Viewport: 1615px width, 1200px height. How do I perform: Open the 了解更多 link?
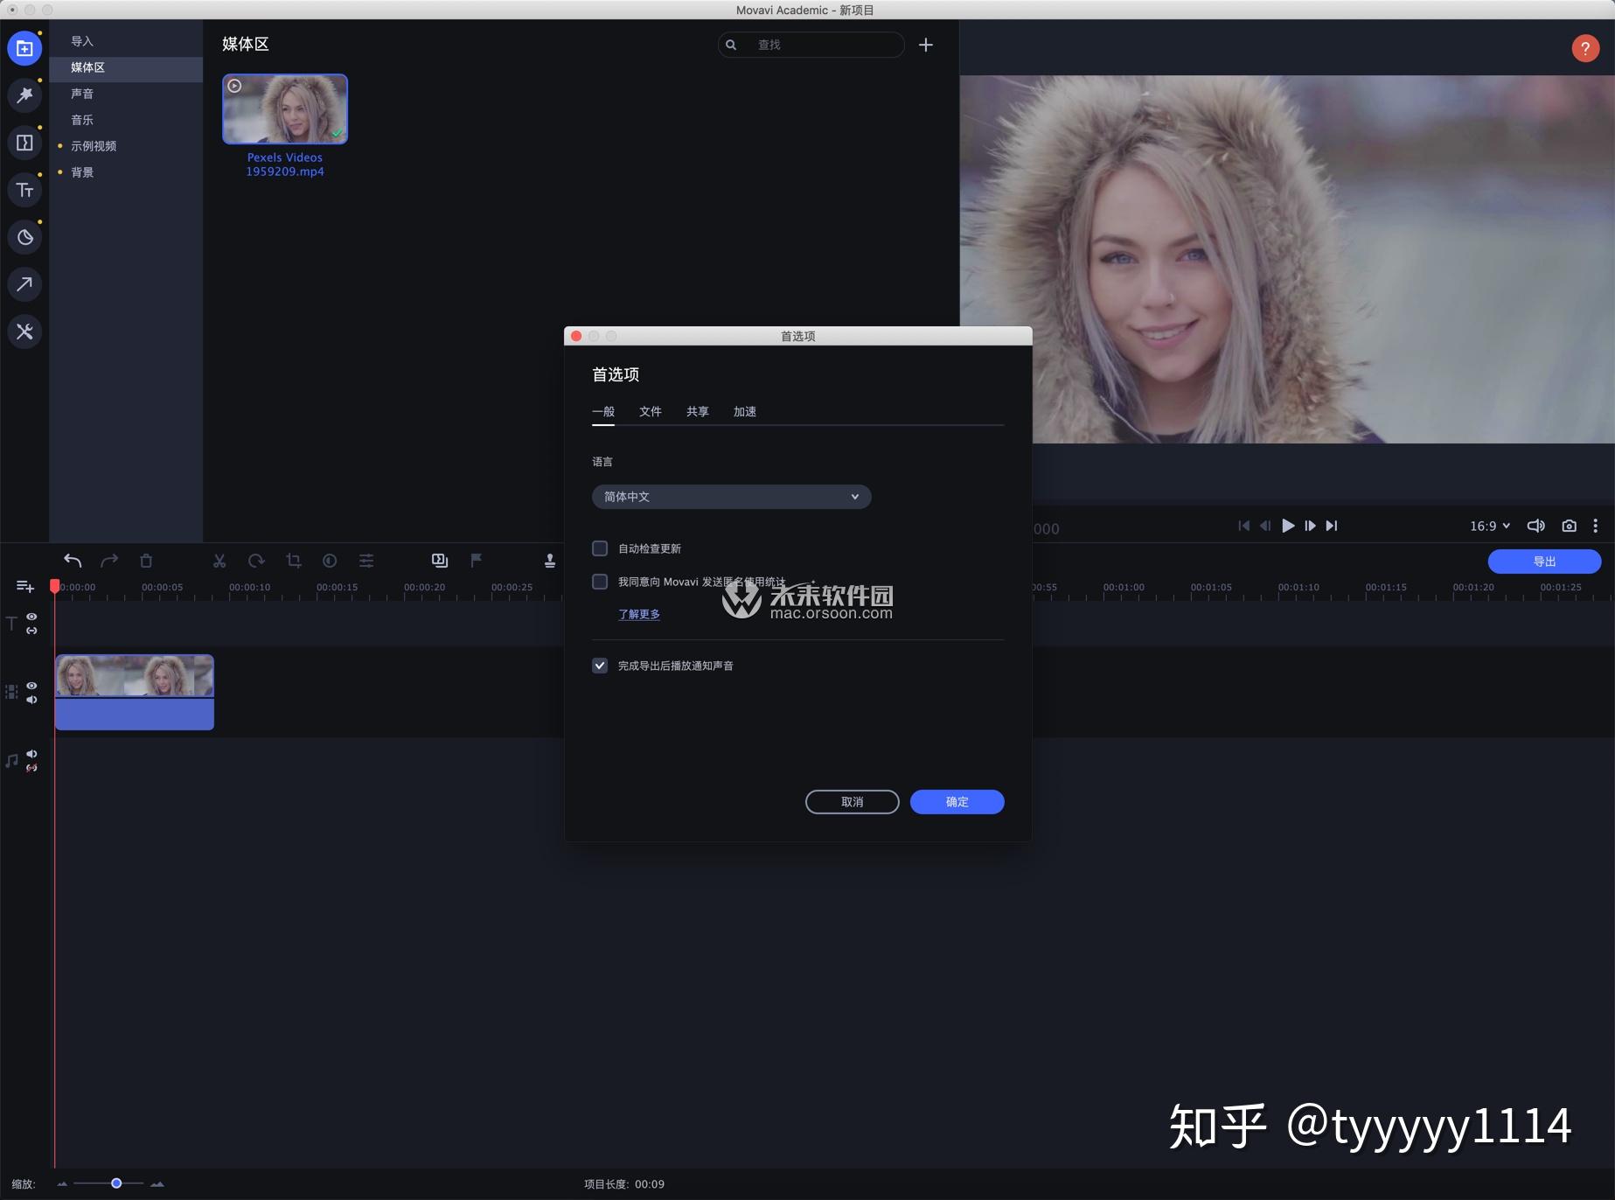pos(639,614)
